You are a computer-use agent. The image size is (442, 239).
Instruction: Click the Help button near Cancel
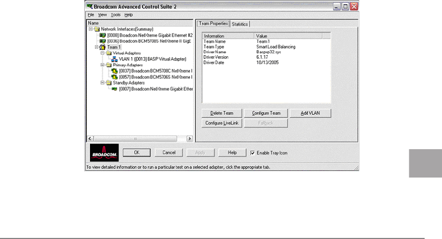(232, 152)
